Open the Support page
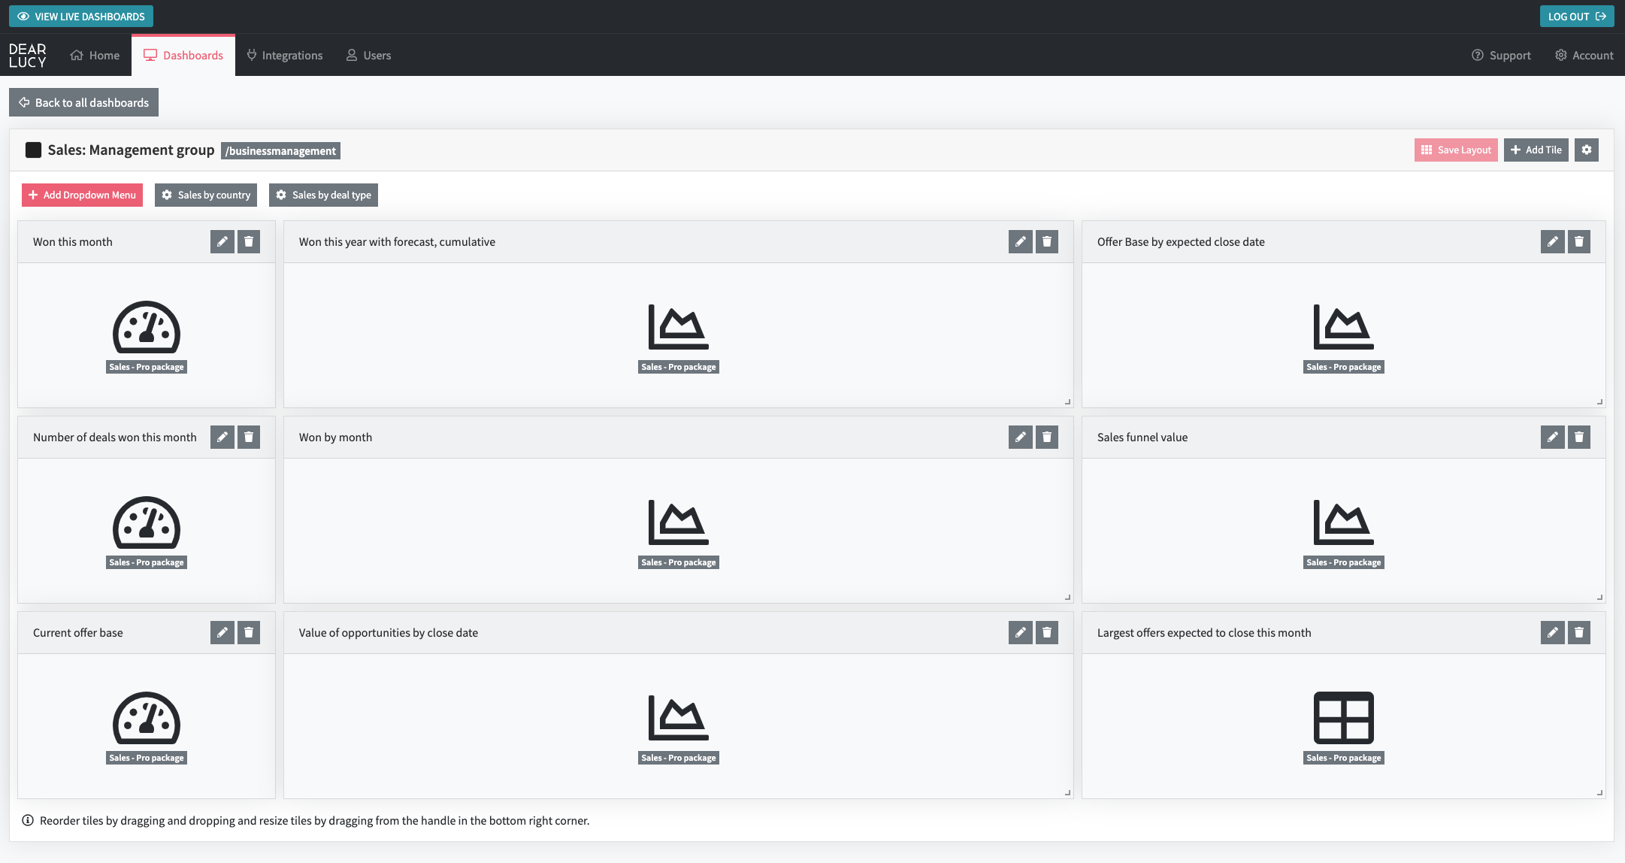The width and height of the screenshot is (1625, 863). tap(1501, 55)
